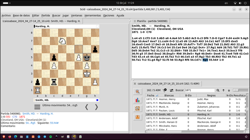Click the Smith, HD. player link
Viewport: 250px width, 140px height.
tap(29, 114)
